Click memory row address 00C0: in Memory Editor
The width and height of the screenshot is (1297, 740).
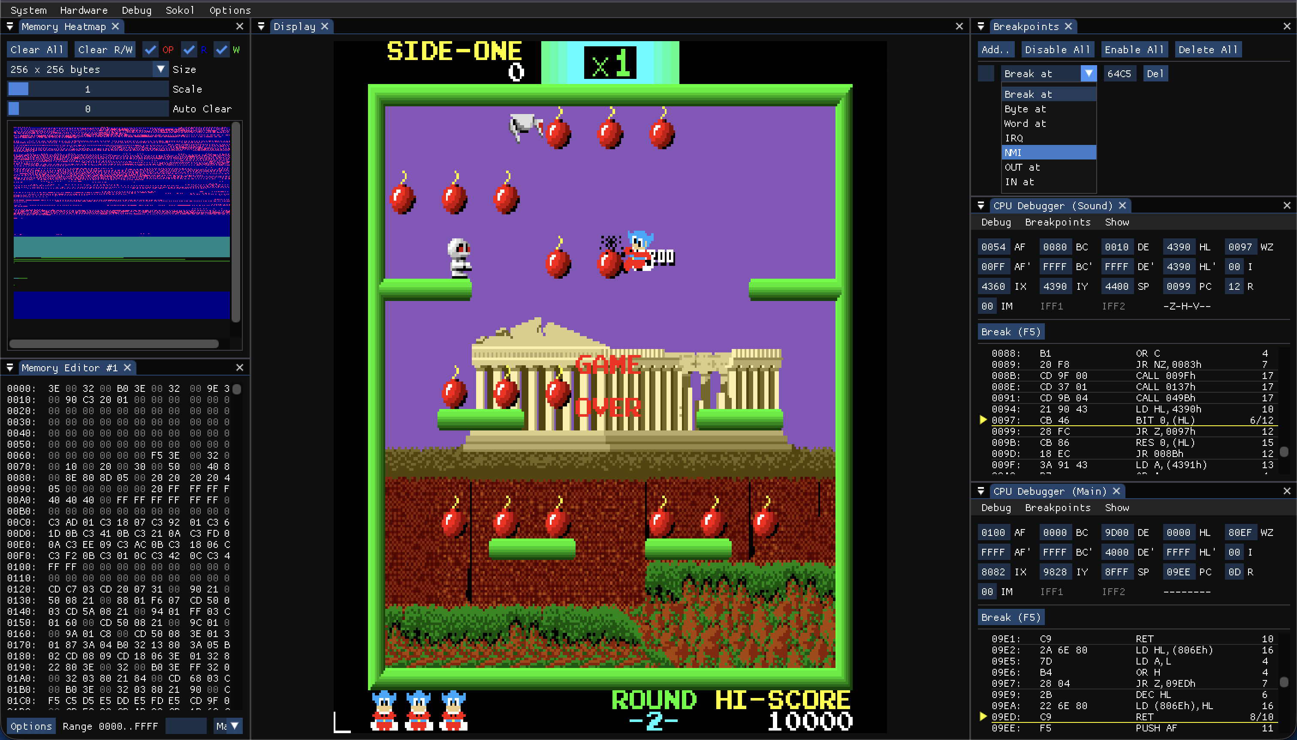pos(21,523)
